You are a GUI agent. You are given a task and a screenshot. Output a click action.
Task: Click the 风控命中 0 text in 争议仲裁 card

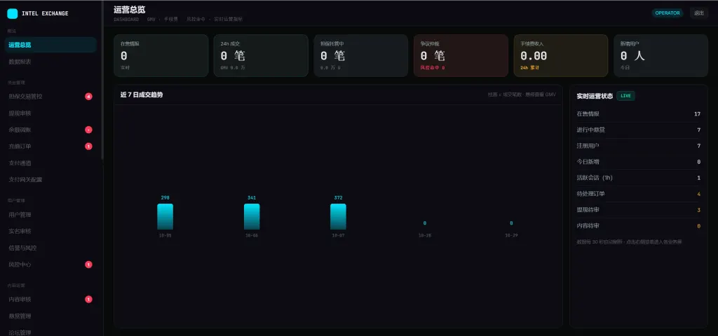tap(433, 68)
